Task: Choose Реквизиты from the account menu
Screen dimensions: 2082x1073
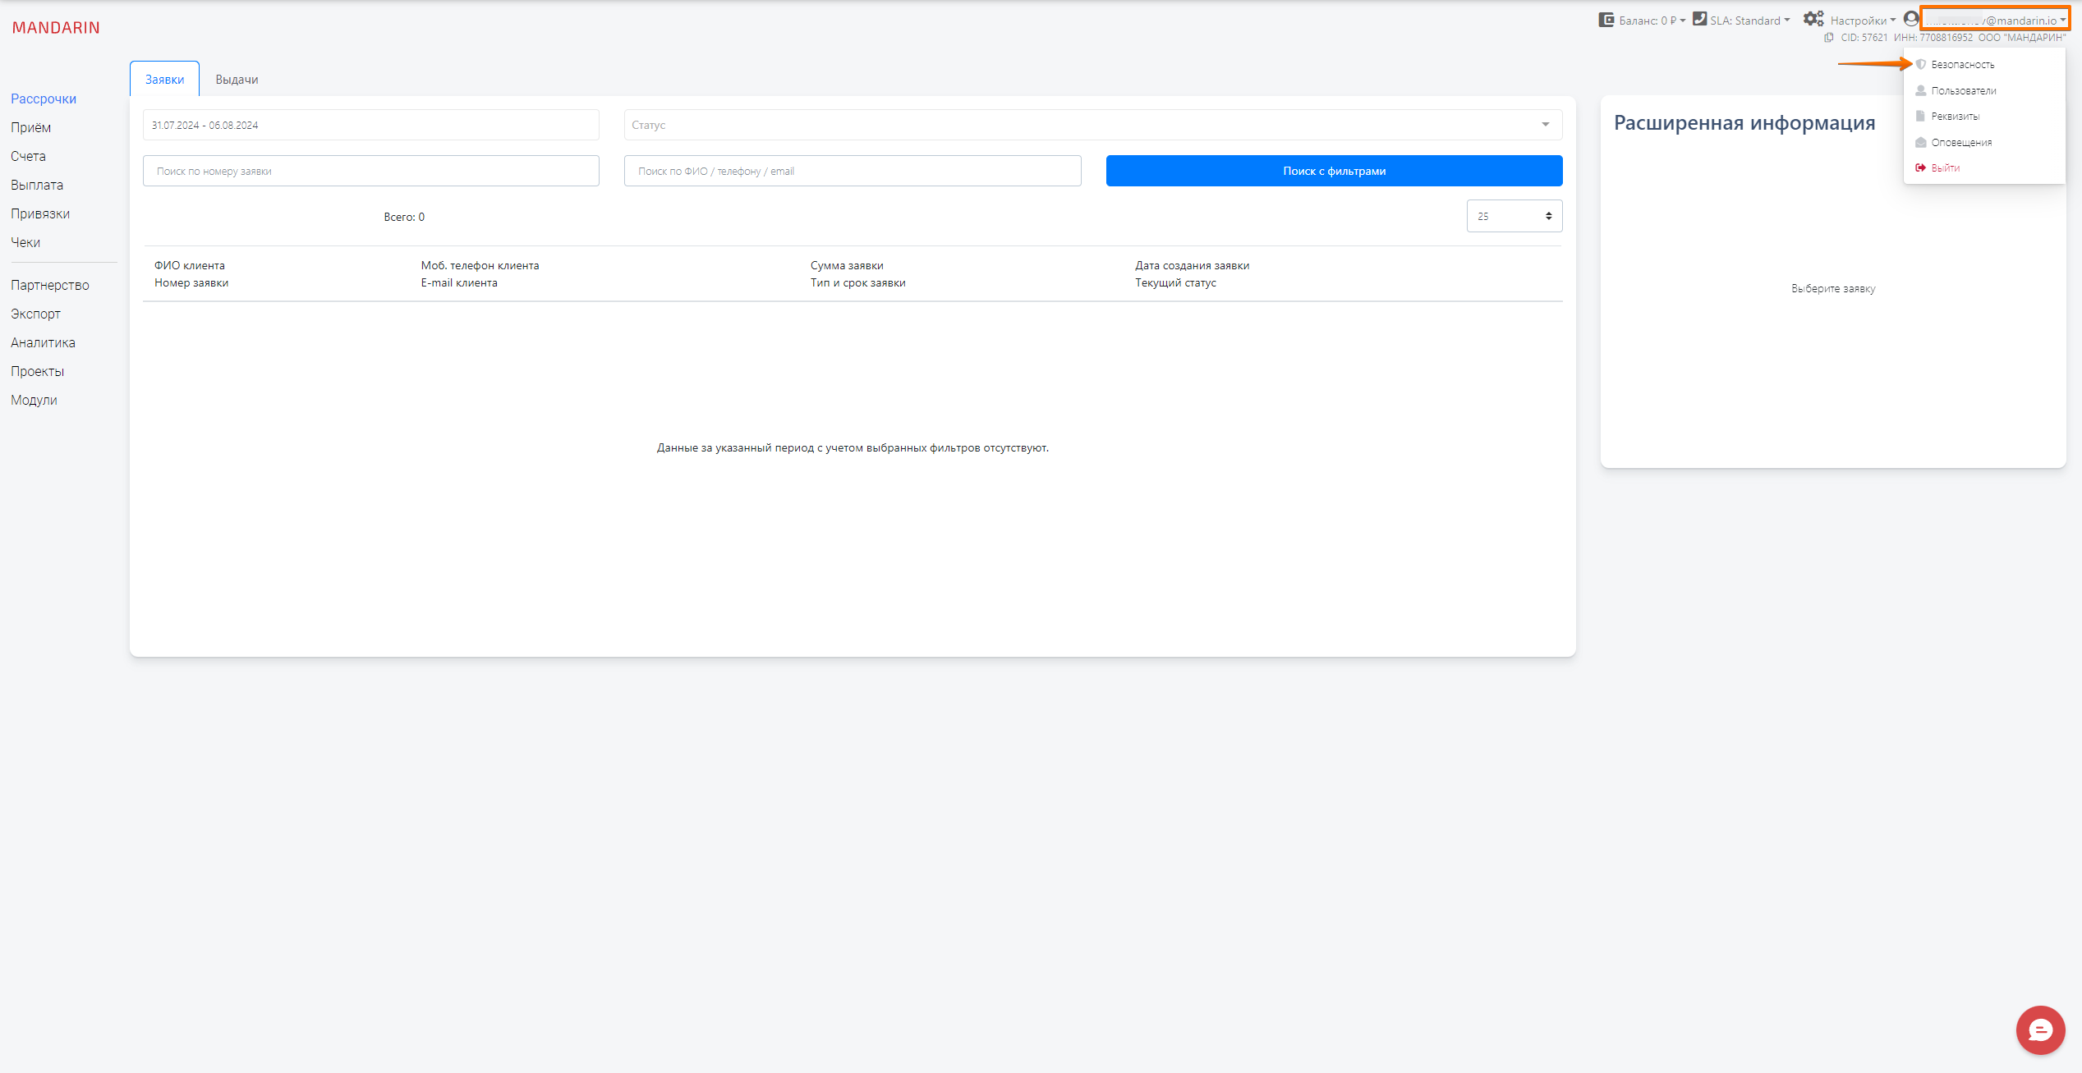Action: [1955, 117]
